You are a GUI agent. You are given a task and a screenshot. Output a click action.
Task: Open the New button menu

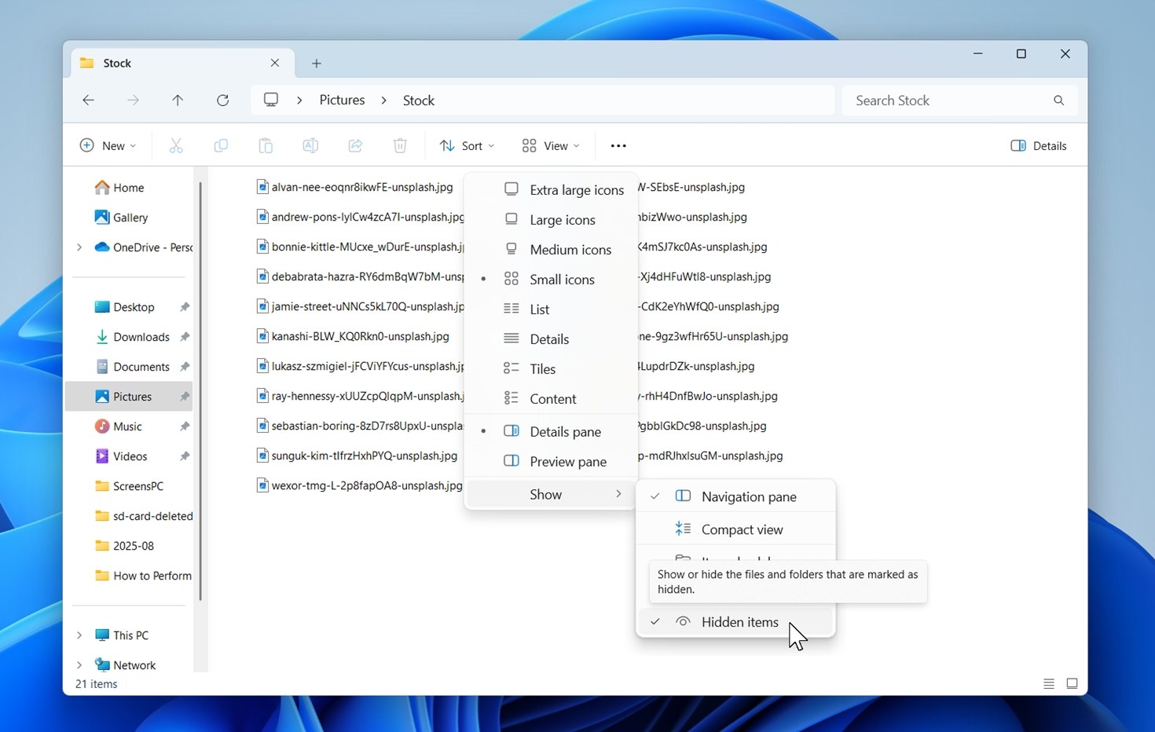[x=108, y=146]
